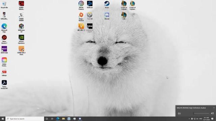Open the Windows Start menu
The height and width of the screenshot is (121, 216).
[x=3, y=119]
